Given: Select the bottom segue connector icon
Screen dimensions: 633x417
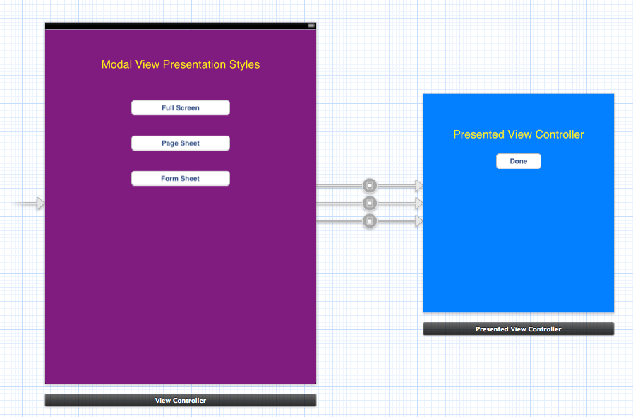Looking at the screenshot, I should coord(369,221).
